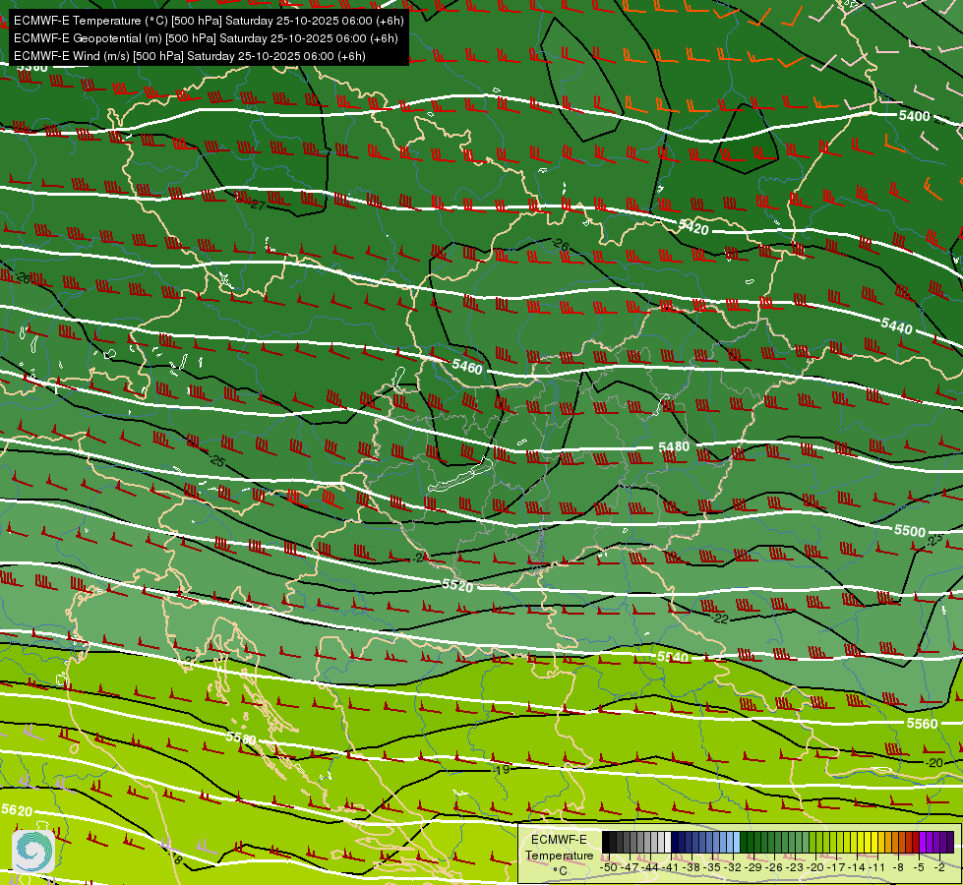This screenshot has width=963, height=885.
Task: Click the -35 value on the legend scale
Action: tap(713, 867)
